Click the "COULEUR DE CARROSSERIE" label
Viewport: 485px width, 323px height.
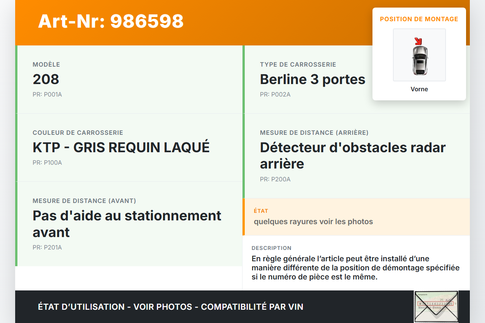78,133
